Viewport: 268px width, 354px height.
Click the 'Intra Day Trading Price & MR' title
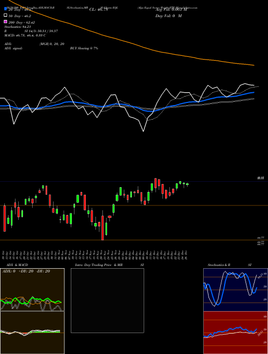(x=99, y=265)
